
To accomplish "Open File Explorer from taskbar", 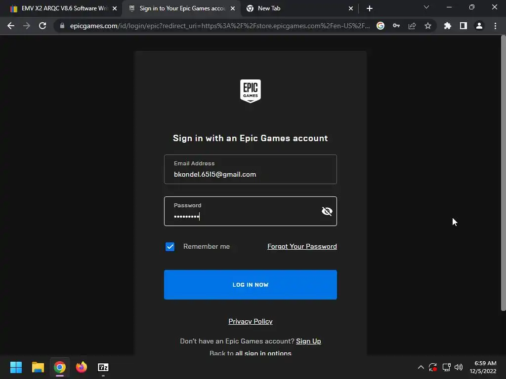I will (x=38, y=367).
